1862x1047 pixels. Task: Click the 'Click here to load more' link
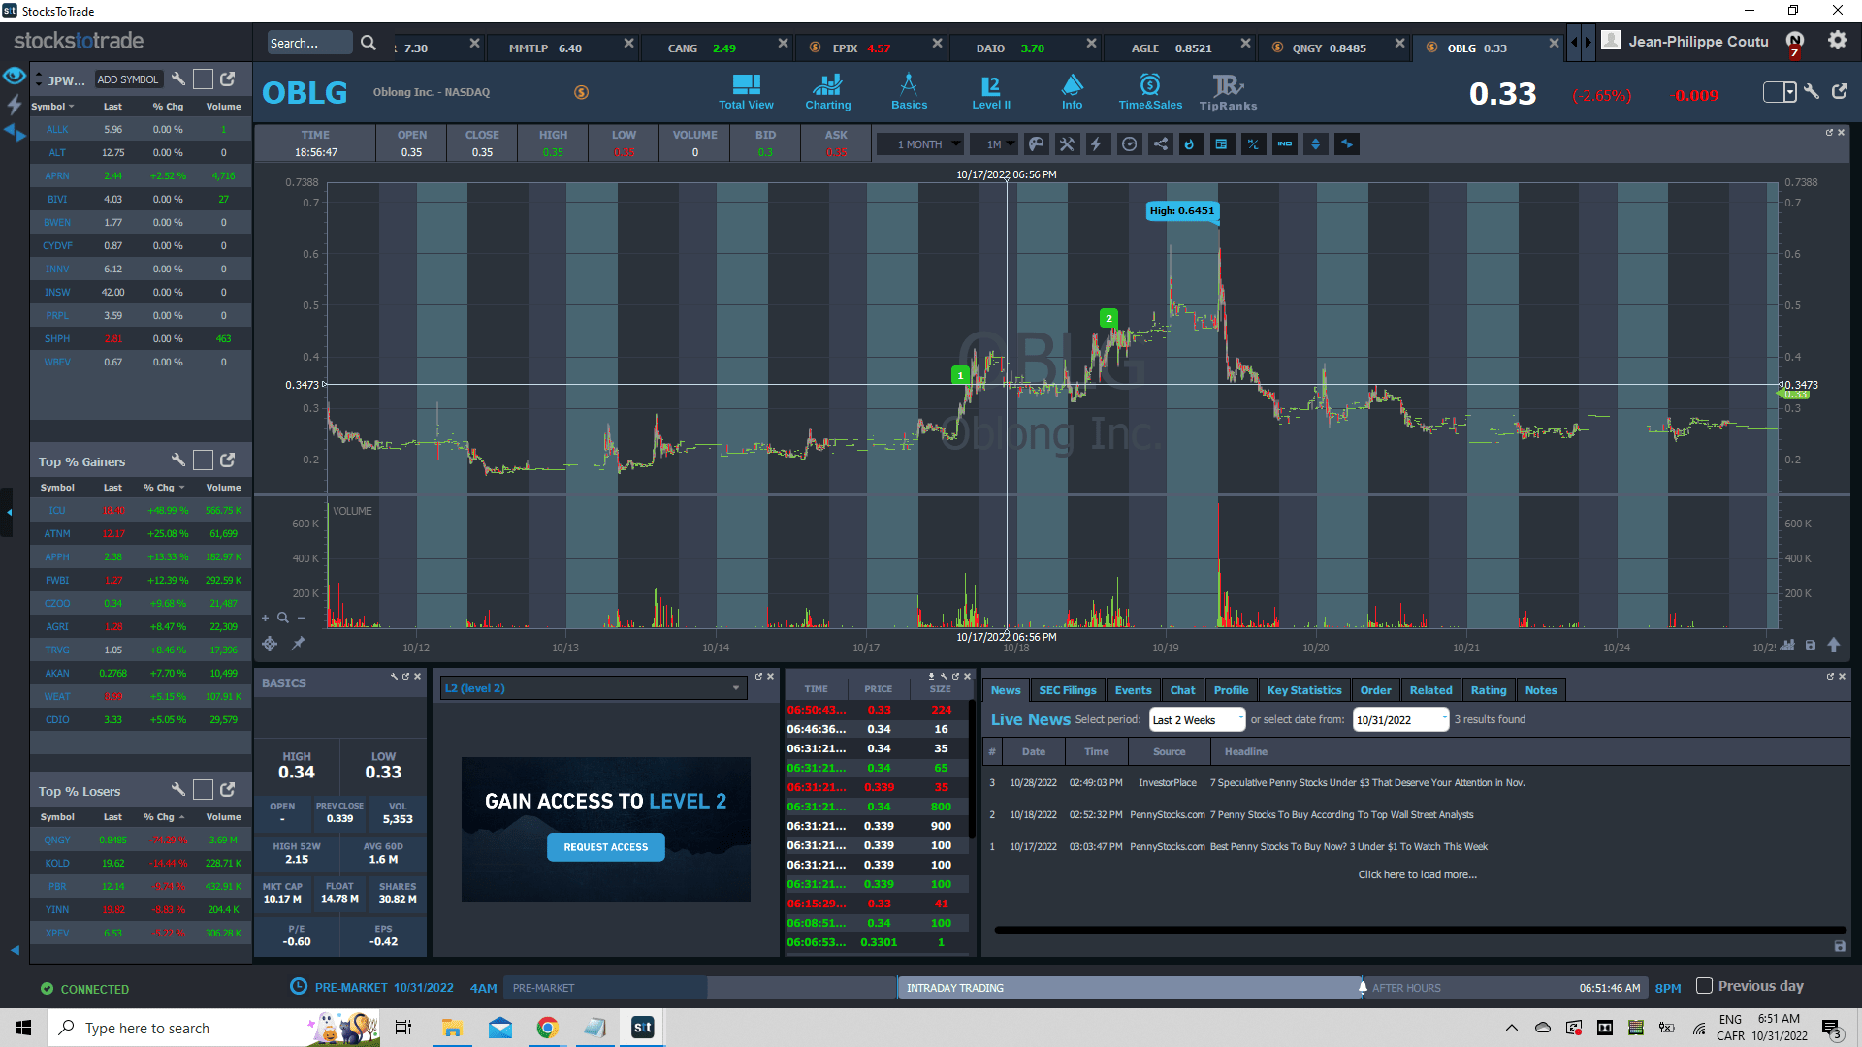click(x=1417, y=874)
